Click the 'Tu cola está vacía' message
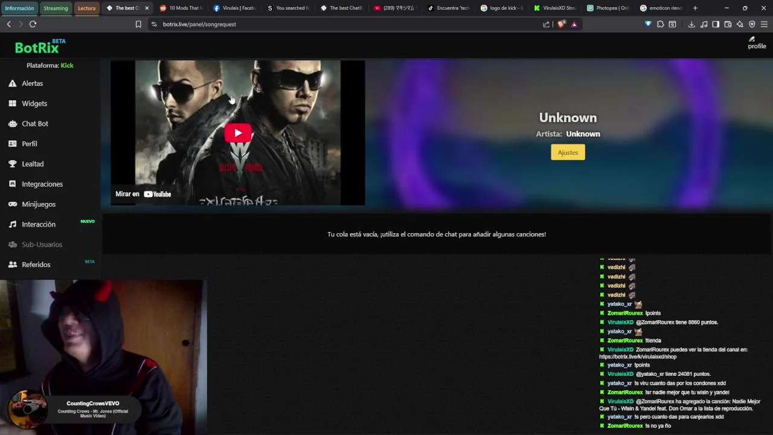773x435 pixels. (x=437, y=234)
